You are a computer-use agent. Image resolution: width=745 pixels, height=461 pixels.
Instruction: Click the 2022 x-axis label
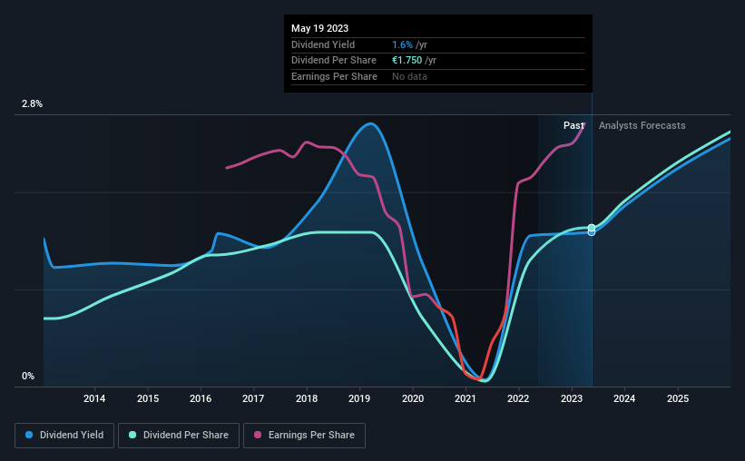click(518, 398)
